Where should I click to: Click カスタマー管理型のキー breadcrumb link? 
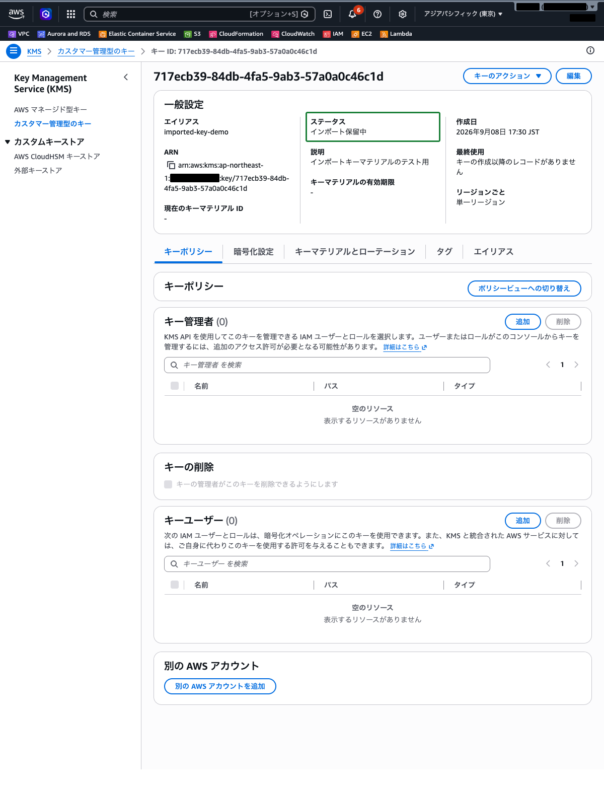point(96,51)
